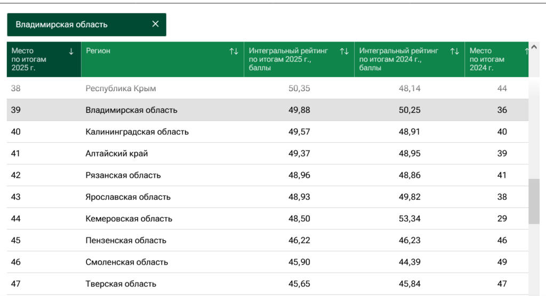Select the Владимирская область row
This screenshot has width=546, height=296.
tap(268, 110)
